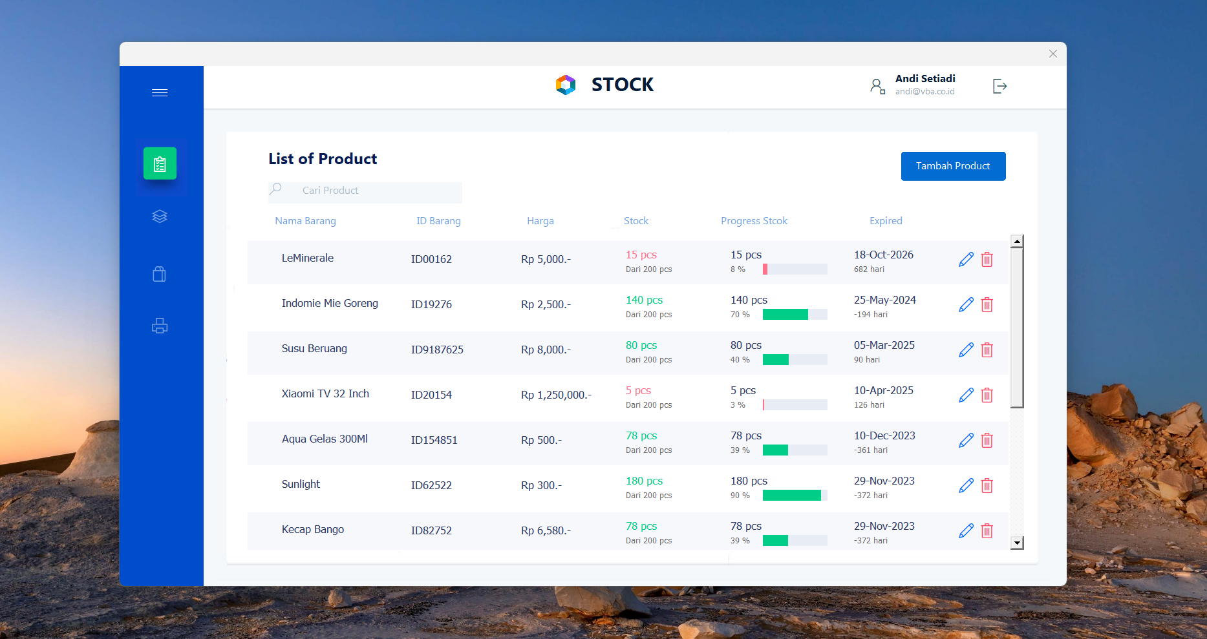Viewport: 1207px width, 639px height.
Task: Delete the Sunlight product entry
Action: coord(987,486)
